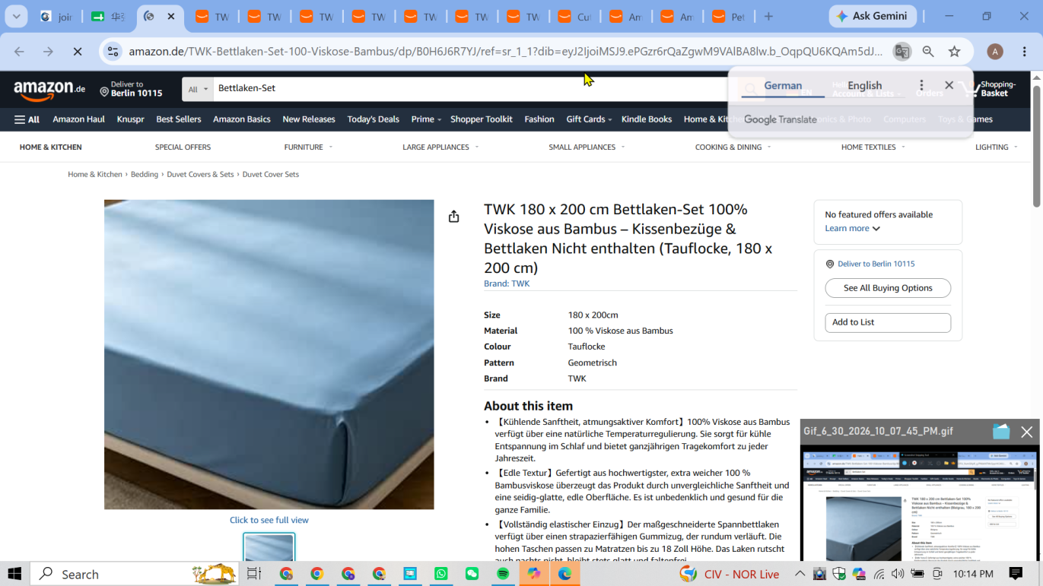
Task: Open the 'Brand: TWK' link
Action: [x=507, y=283]
